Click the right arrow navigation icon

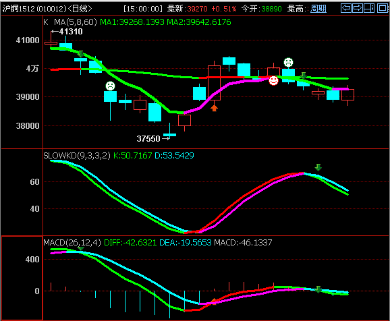pos(358,8)
